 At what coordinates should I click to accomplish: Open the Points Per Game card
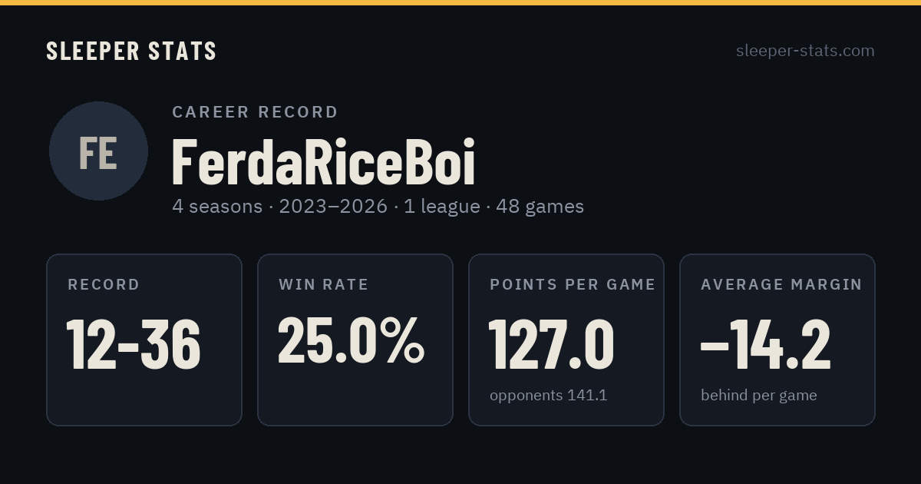click(566, 340)
